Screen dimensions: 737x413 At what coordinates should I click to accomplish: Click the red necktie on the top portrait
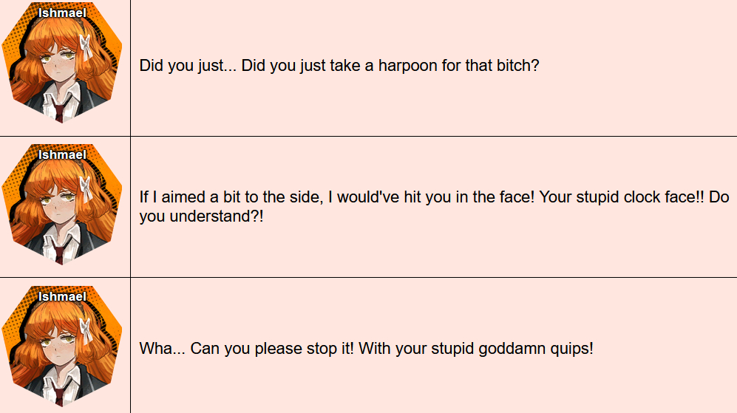click(59, 112)
